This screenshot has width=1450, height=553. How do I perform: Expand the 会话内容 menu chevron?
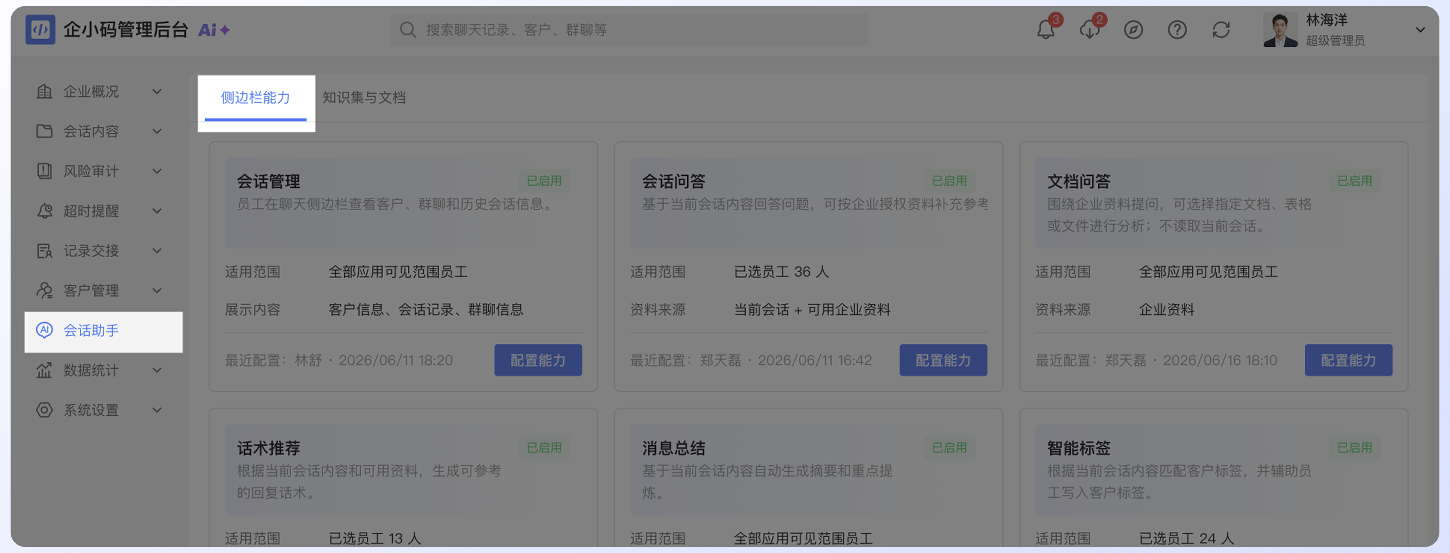pyautogui.click(x=157, y=131)
